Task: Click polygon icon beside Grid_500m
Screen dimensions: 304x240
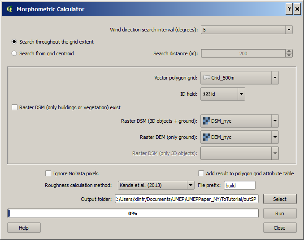Action: pyautogui.click(x=207, y=78)
